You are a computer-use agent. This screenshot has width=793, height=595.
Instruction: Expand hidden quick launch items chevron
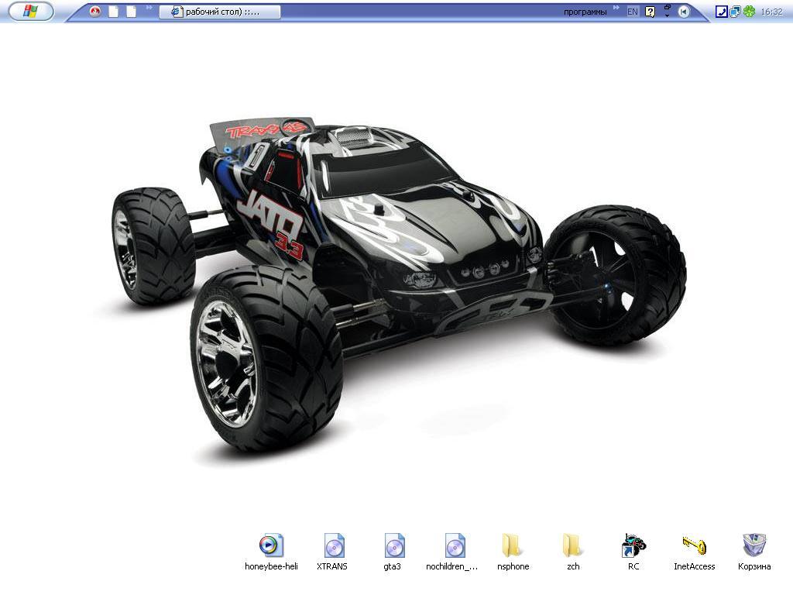(149, 8)
